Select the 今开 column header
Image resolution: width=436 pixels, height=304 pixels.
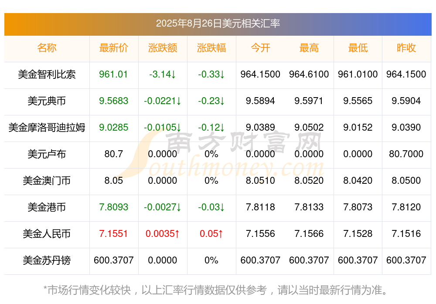(260, 48)
